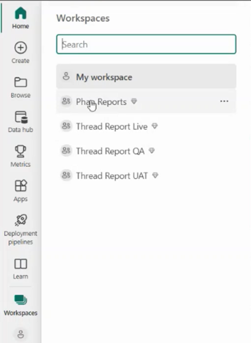Go to Home in the sidebar
Screen dimensions: 251x343
coord(21,18)
